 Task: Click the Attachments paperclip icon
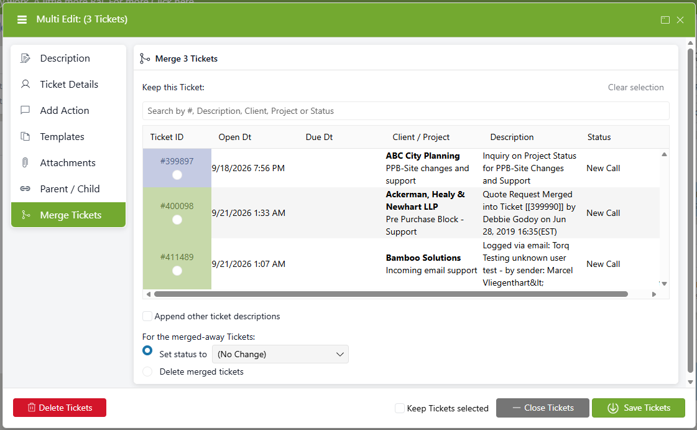pyautogui.click(x=25, y=163)
